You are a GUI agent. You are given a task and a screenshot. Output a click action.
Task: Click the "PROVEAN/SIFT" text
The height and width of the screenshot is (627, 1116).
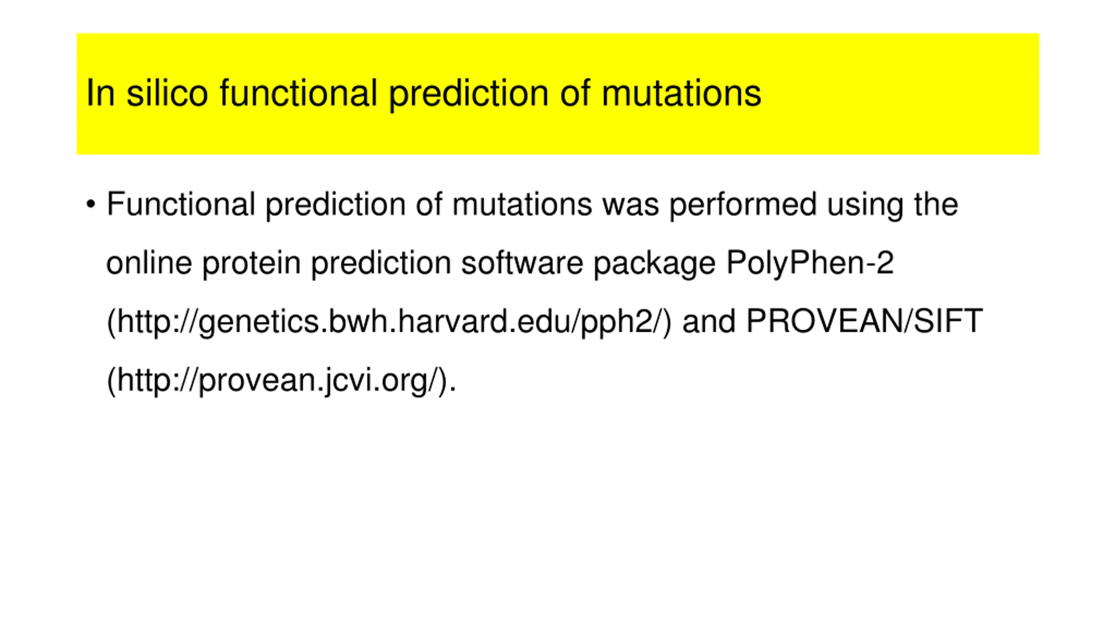(x=864, y=322)
